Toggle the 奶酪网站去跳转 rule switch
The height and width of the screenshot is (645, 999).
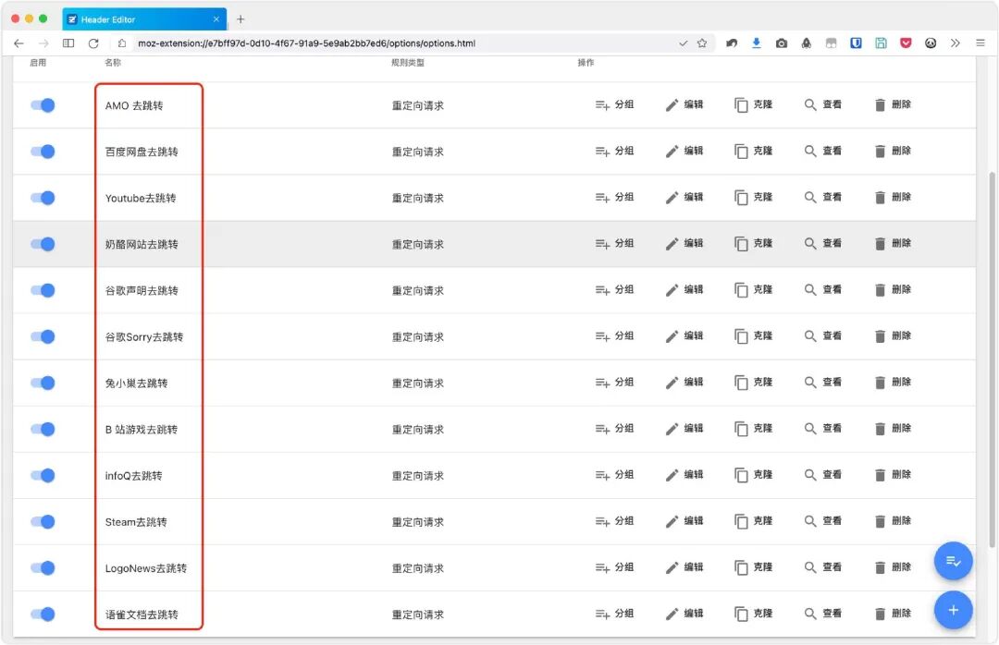coord(43,244)
